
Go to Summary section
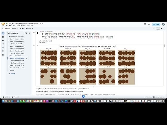pos(13,70)
